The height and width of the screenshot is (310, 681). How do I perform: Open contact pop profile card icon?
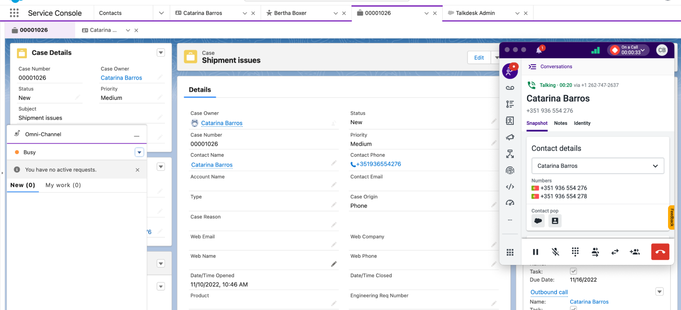(555, 221)
